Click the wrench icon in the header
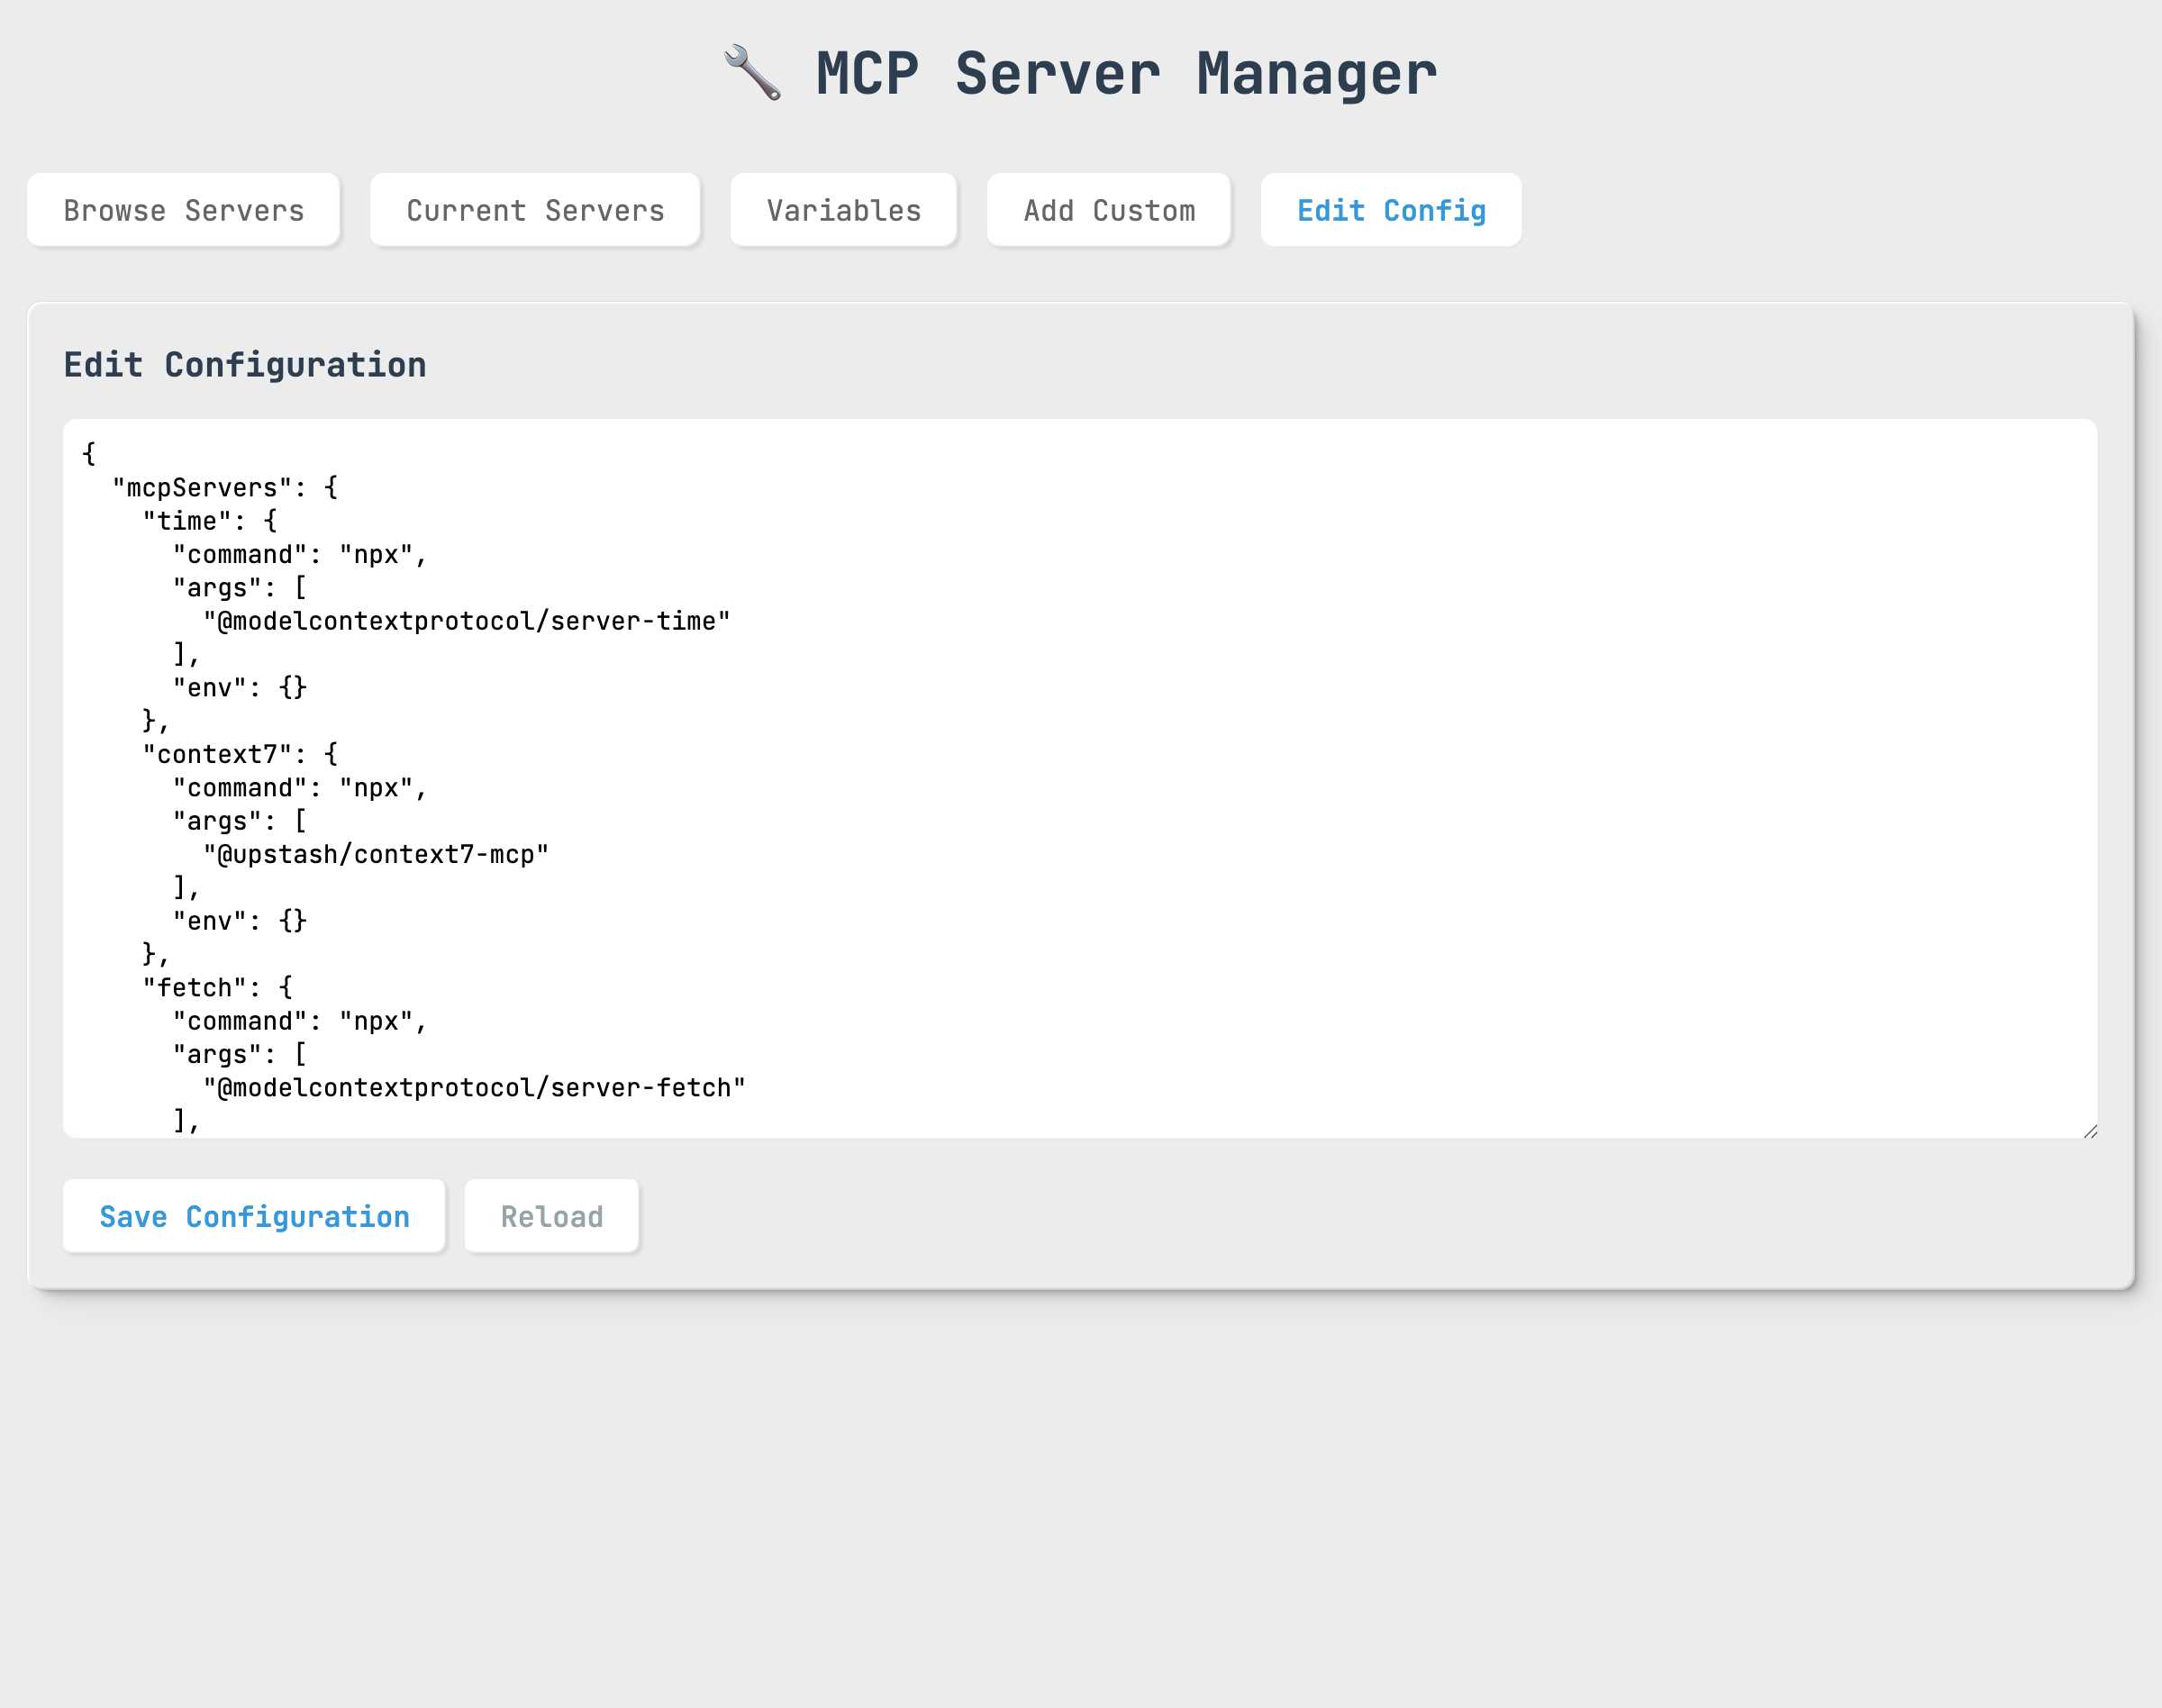2162x1708 pixels. (x=752, y=71)
